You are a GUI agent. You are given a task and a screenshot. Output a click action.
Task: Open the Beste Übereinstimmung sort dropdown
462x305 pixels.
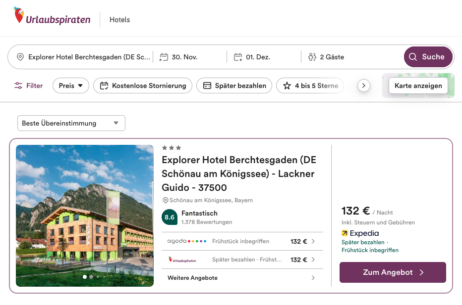(71, 123)
